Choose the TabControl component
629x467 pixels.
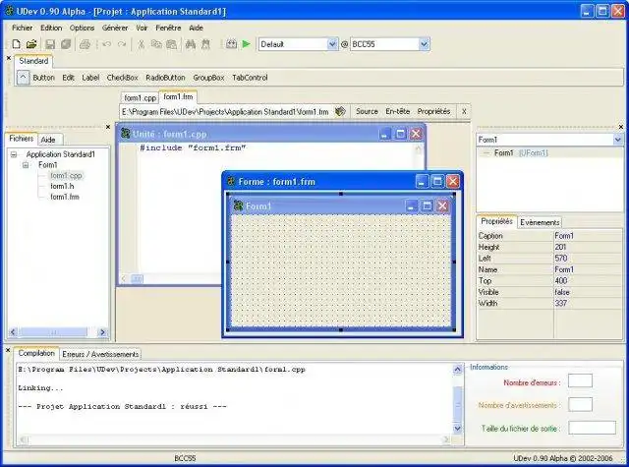[x=250, y=78]
